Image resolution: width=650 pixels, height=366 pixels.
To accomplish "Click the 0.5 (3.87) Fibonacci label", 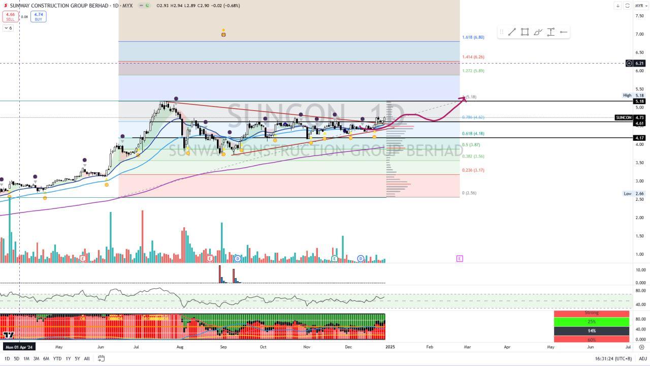I will (x=471, y=144).
